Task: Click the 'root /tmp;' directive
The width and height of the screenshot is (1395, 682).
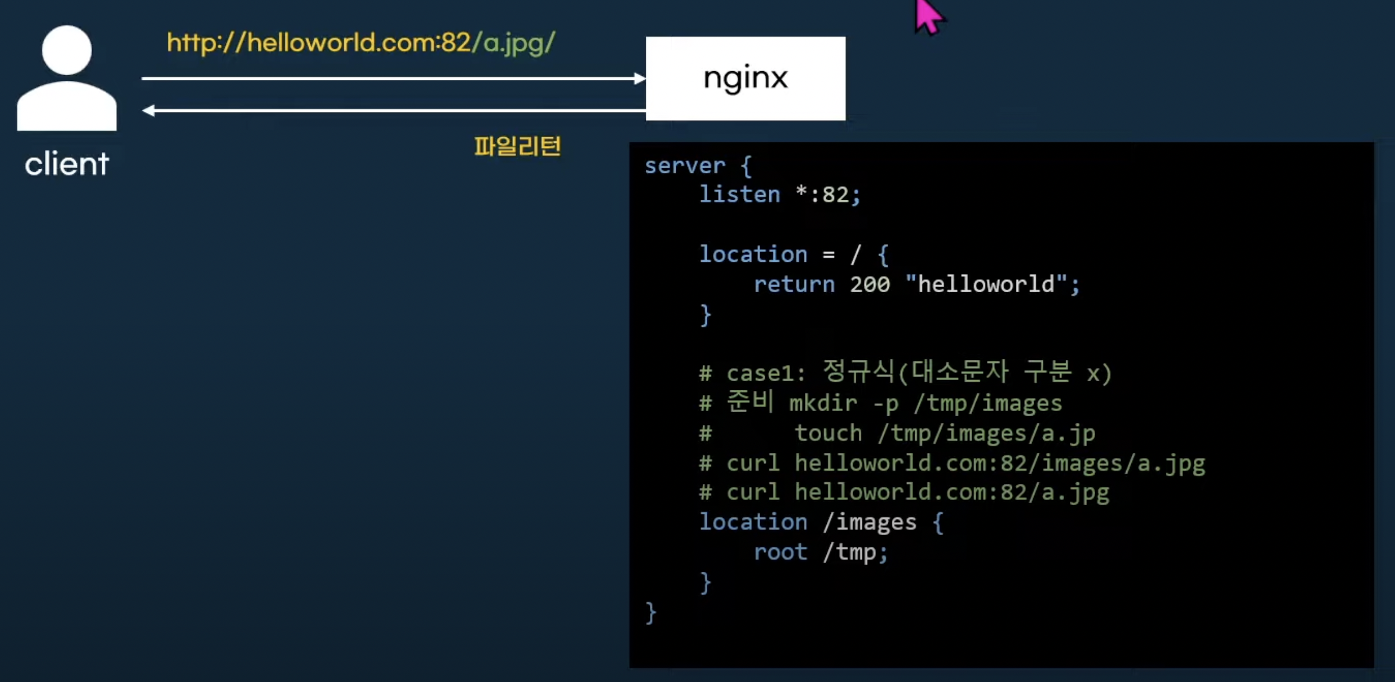Action: point(820,552)
